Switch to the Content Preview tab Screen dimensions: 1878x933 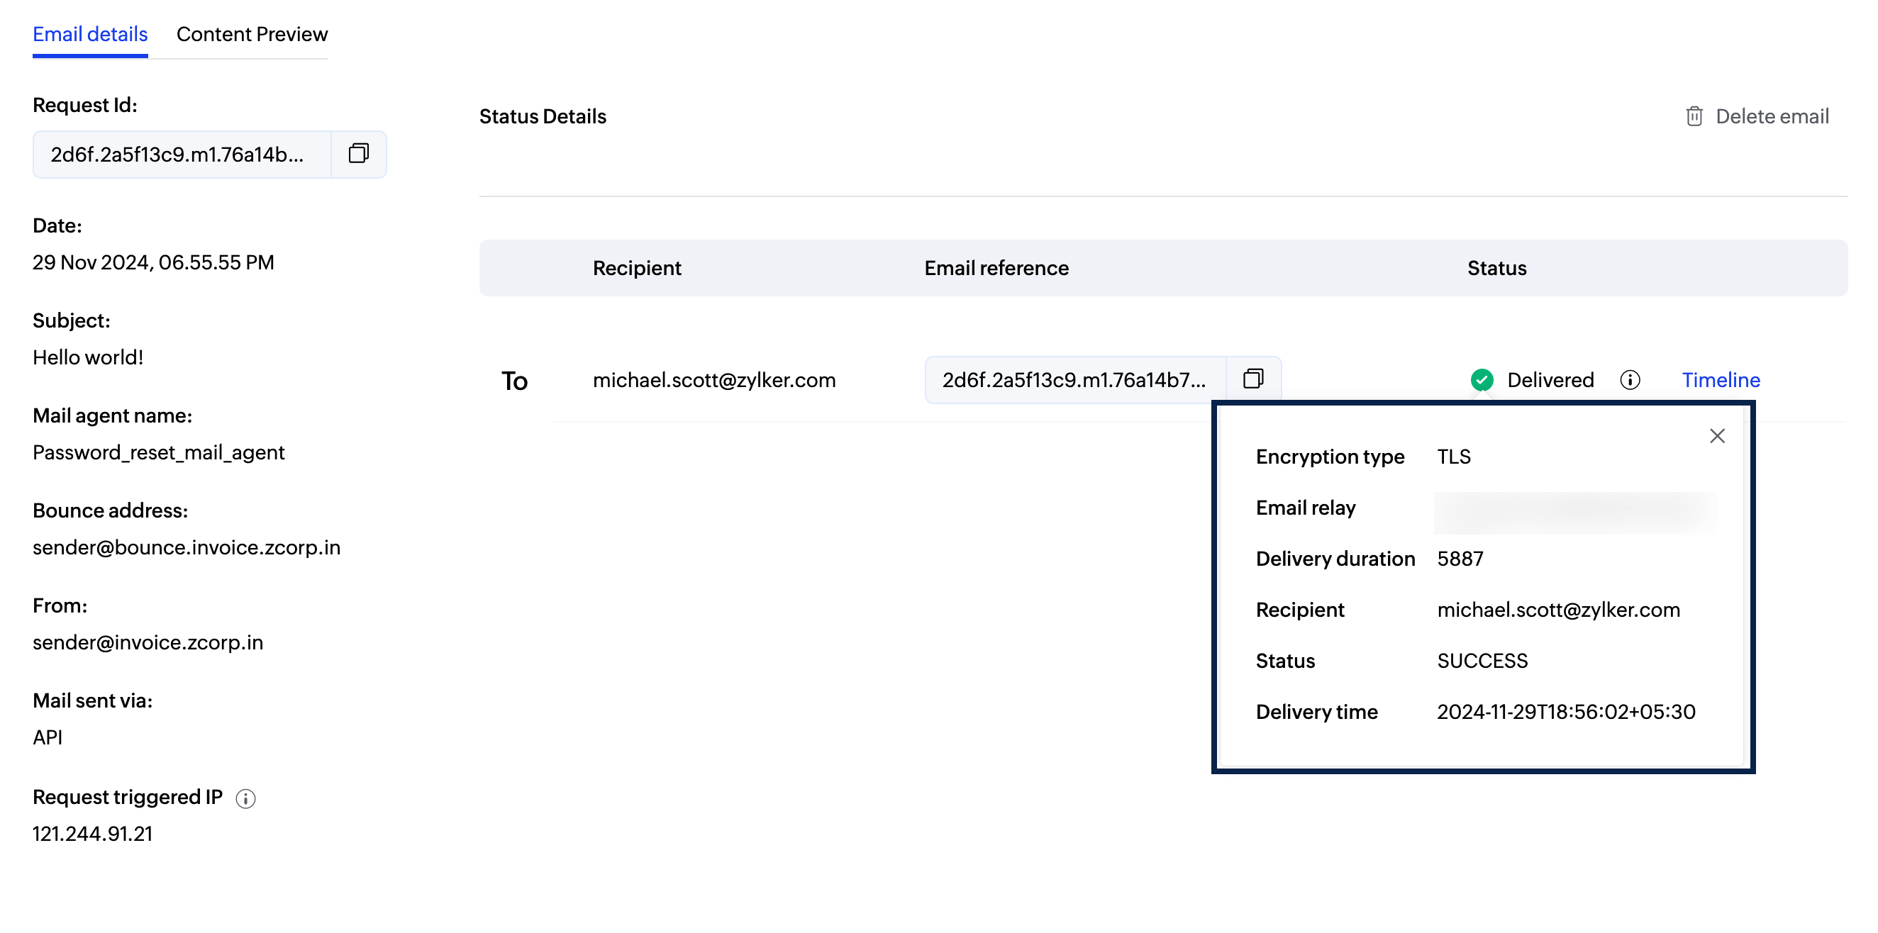point(252,34)
